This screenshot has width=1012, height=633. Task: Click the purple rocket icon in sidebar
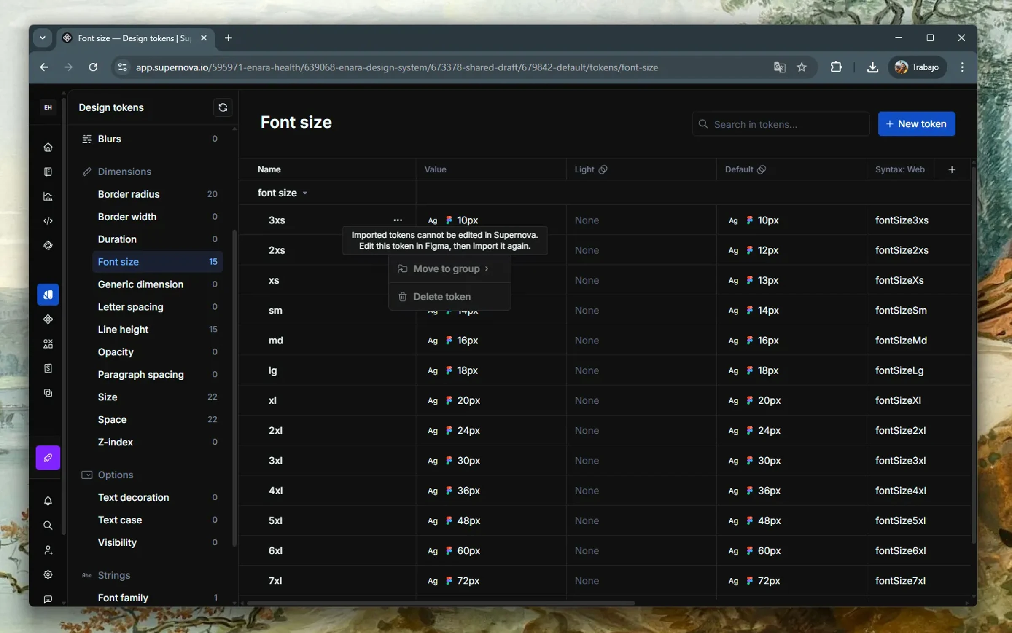[48, 458]
